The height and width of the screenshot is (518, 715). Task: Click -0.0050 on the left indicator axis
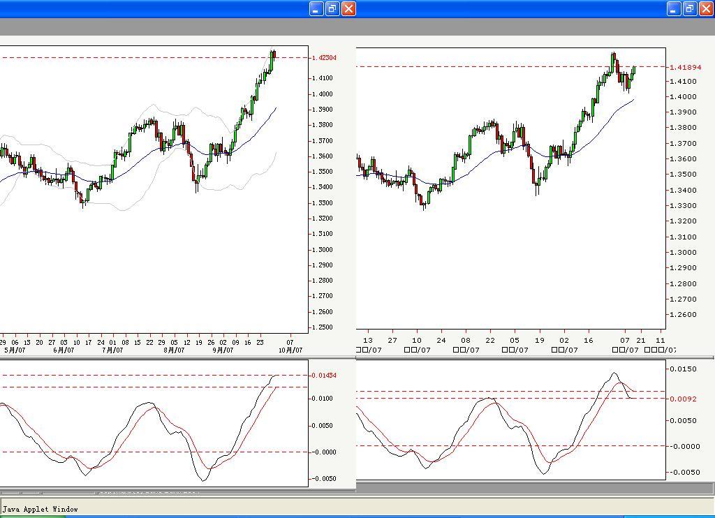[x=324, y=479]
